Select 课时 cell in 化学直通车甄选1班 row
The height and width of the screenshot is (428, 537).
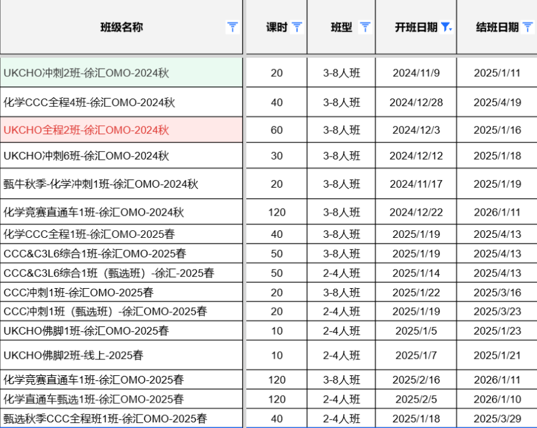coord(276,399)
